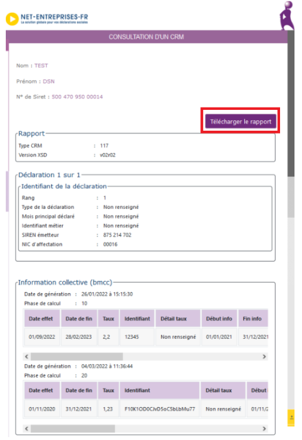Click the NET-ENTREPRISES.FR site title
This screenshot has width=302, height=440.
(x=54, y=17)
